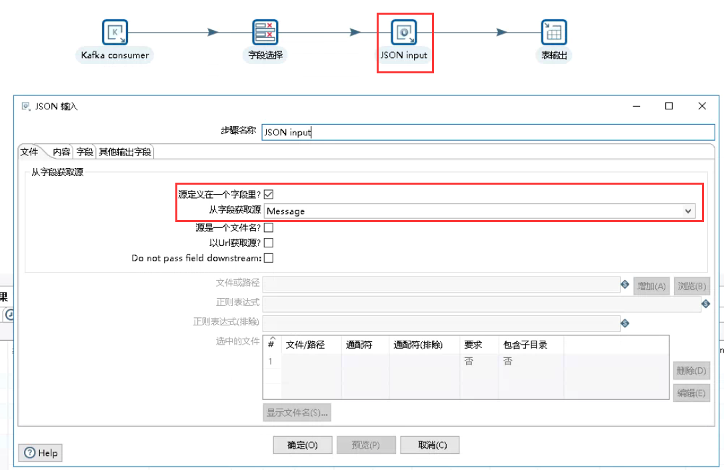Image resolution: width=724 pixels, height=470 pixels.
Task: Select the highlighted JSON input step icon
Action: pyautogui.click(x=405, y=31)
